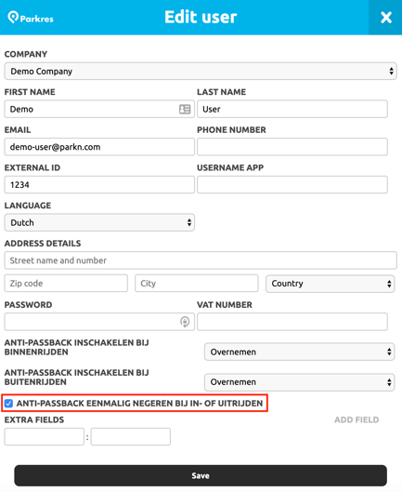Focus the Username App field

[292, 184]
